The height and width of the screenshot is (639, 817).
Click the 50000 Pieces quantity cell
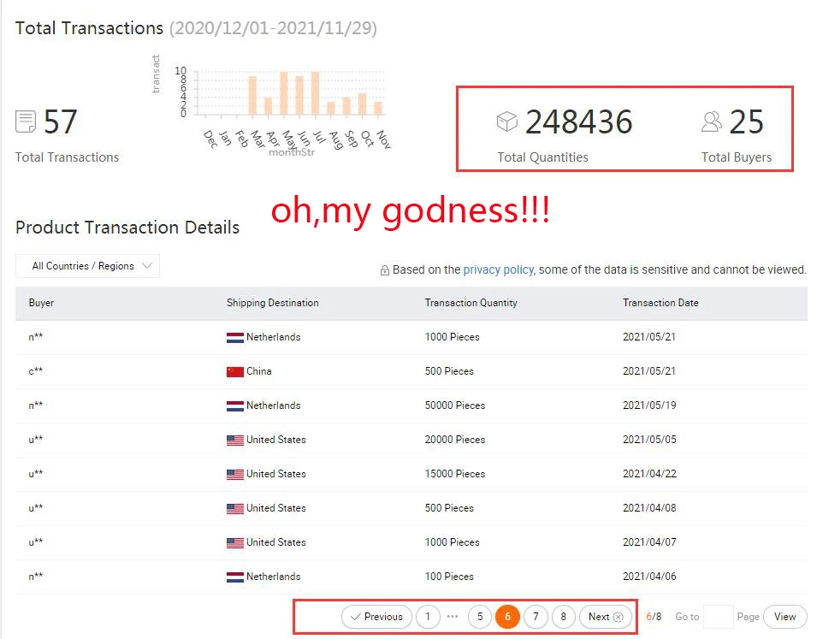tap(455, 405)
